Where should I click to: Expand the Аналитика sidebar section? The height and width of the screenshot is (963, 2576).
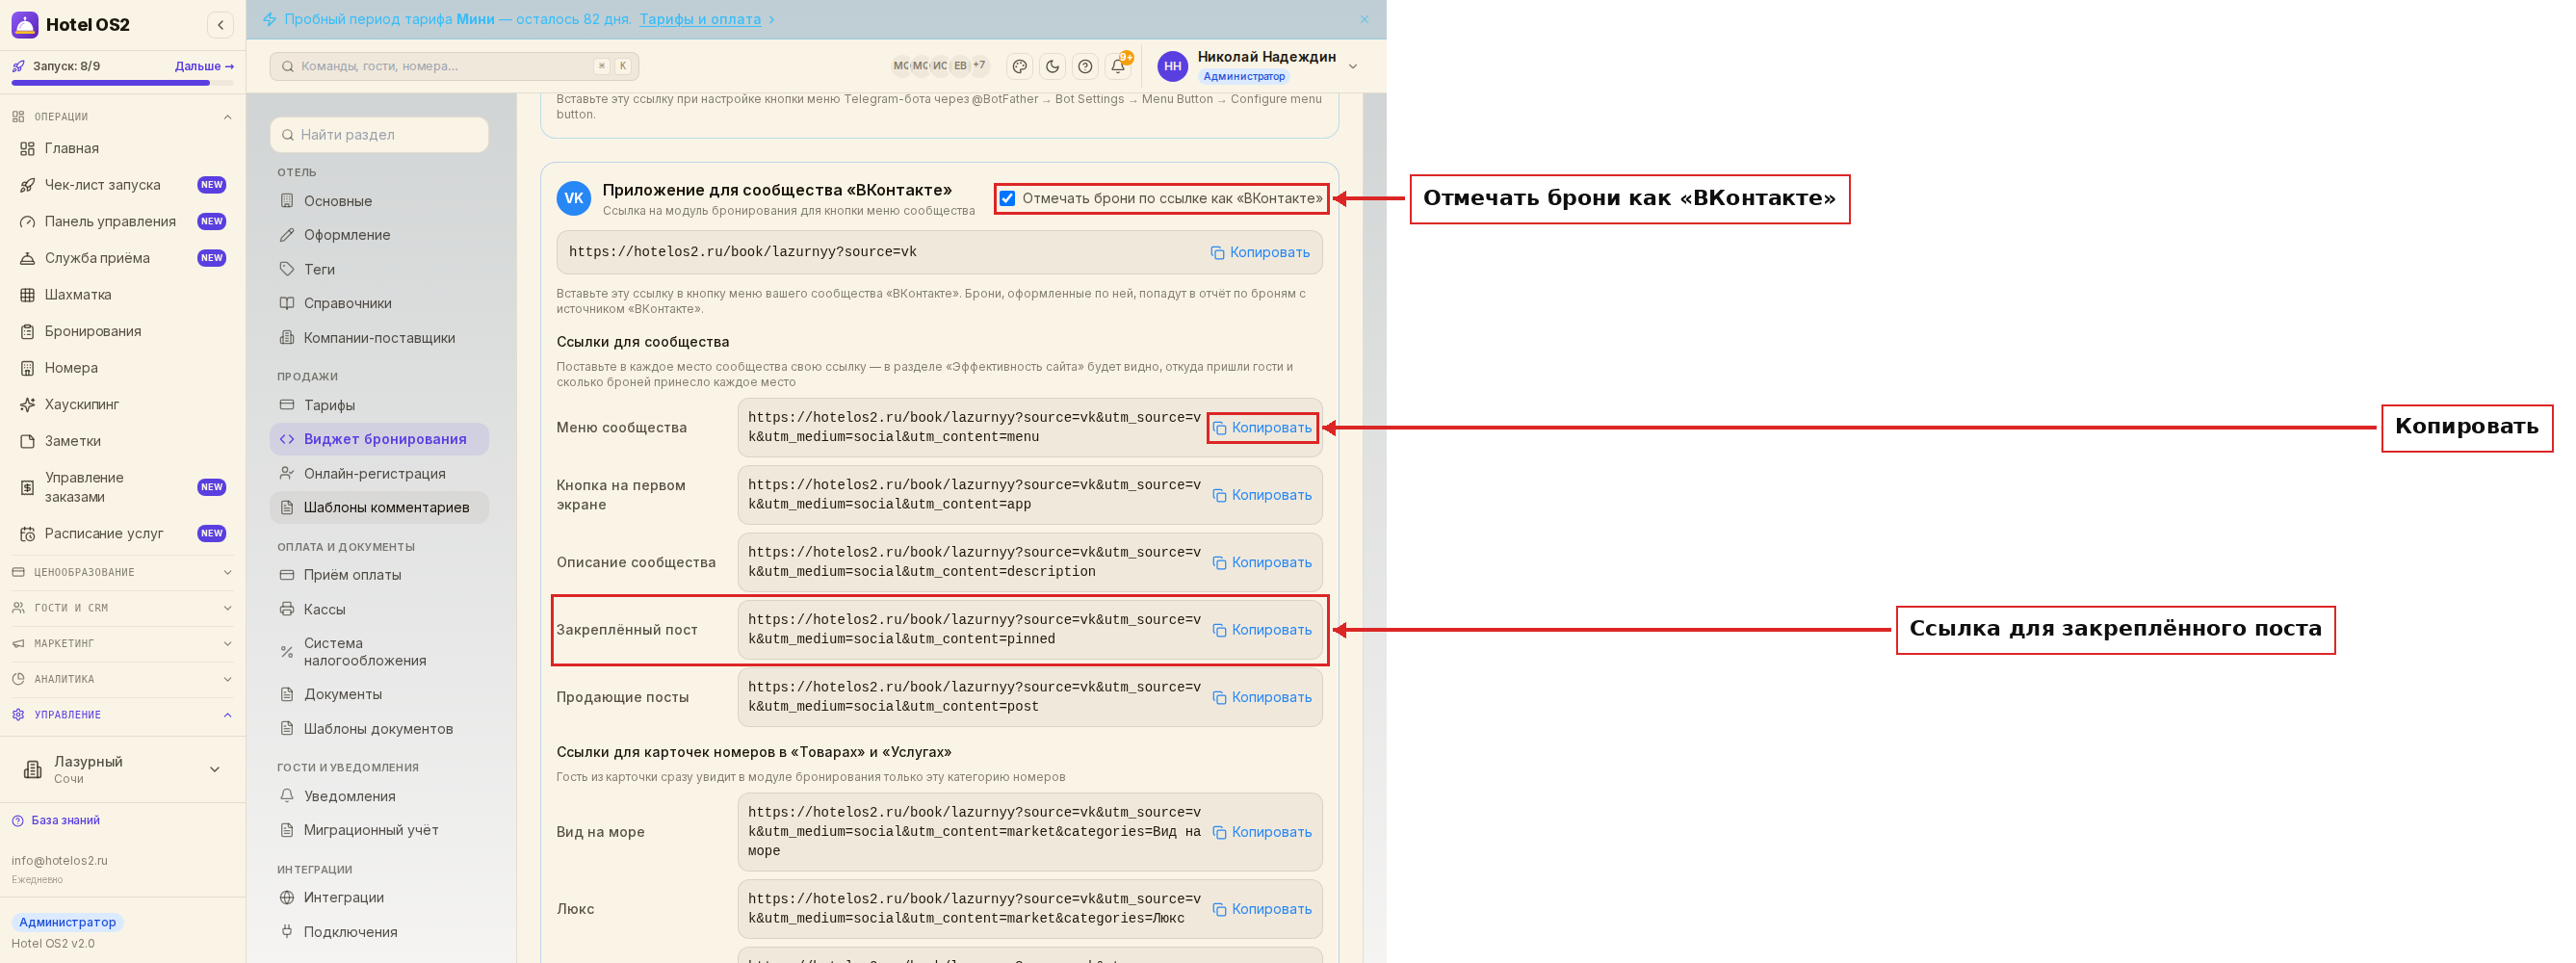(122, 679)
